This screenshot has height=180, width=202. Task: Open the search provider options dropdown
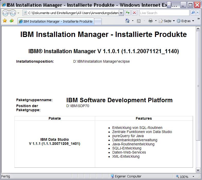coord(198,13)
